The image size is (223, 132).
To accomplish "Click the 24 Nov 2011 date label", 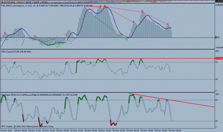I will (x=6, y=130).
